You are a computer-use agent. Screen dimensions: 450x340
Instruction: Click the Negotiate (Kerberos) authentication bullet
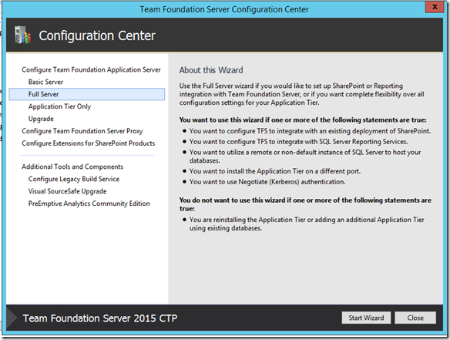click(x=267, y=182)
